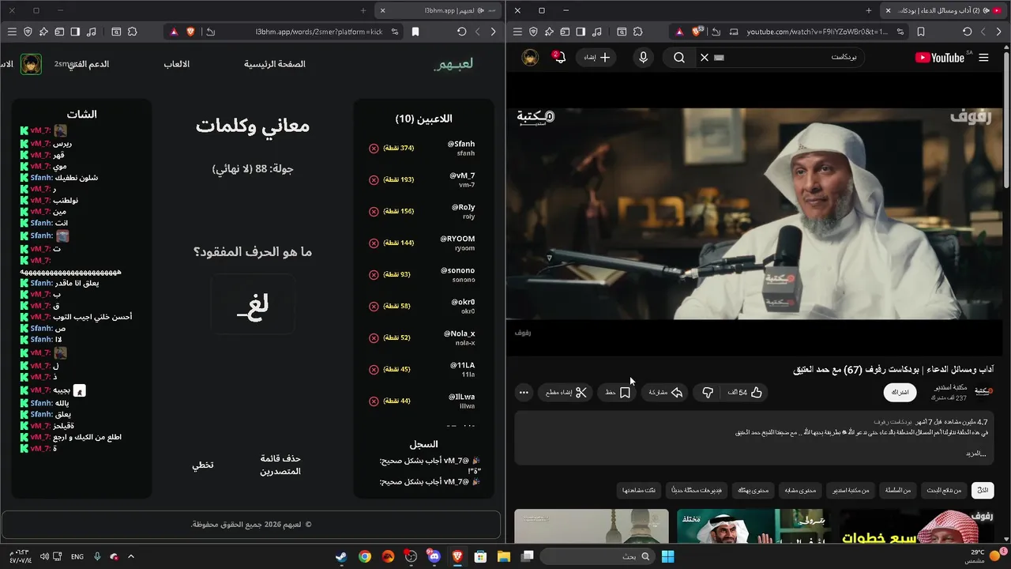Click chat message يعلق انا ماقدر
The height and width of the screenshot is (569, 1011).
pyautogui.click(x=77, y=283)
